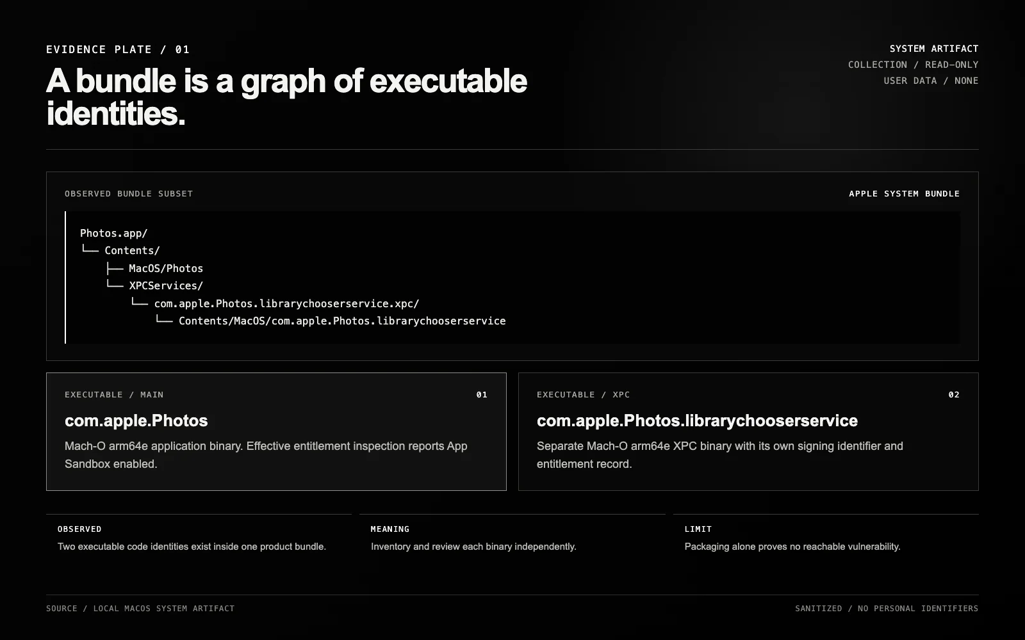Image resolution: width=1025 pixels, height=640 pixels.
Task: Click the 'com.apple.Photos' card title
Action: 136,420
